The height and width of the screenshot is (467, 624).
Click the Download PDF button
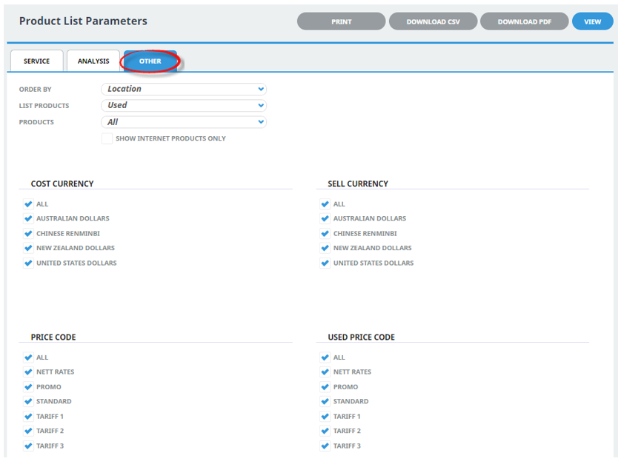point(524,21)
